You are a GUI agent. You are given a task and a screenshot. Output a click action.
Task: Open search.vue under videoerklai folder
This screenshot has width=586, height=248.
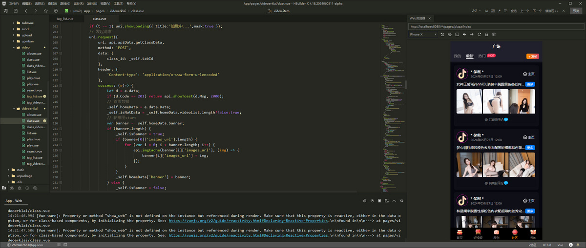pyautogui.click(x=34, y=151)
